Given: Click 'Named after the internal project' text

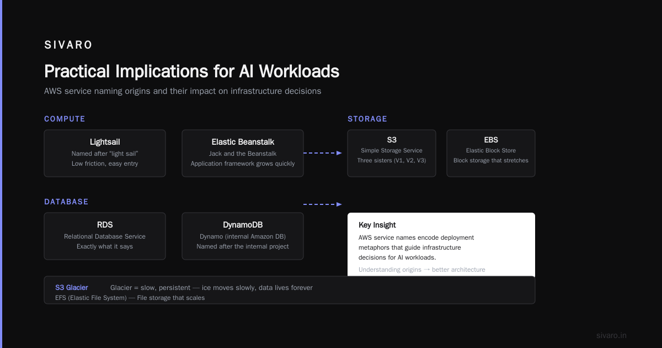Looking at the screenshot, I should click(x=243, y=246).
